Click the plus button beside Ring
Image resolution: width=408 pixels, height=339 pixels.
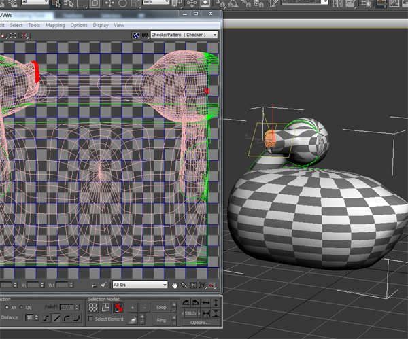(x=174, y=317)
